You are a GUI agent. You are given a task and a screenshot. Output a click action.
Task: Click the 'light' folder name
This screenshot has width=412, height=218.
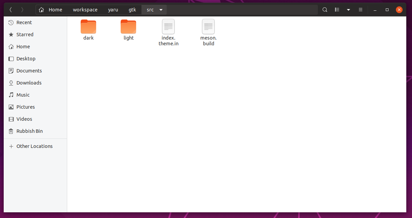pyautogui.click(x=128, y=38)
